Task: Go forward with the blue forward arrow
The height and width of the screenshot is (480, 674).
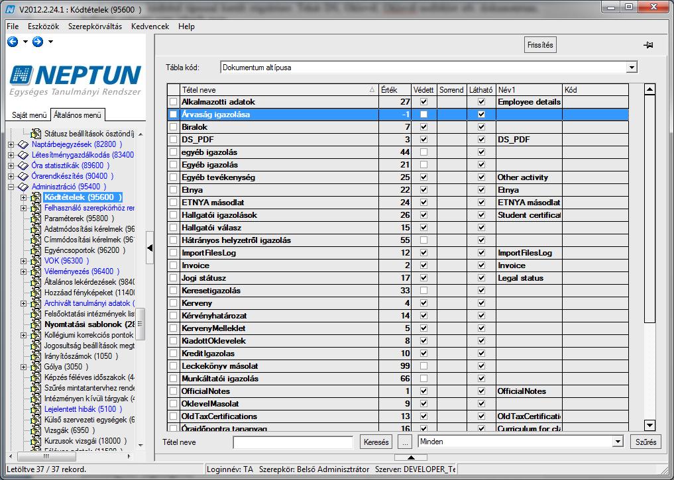Action: click(x=38, y=42)
